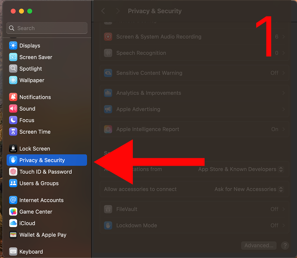
Task: Click the FileVault Off status text
Action: point(274,209)
